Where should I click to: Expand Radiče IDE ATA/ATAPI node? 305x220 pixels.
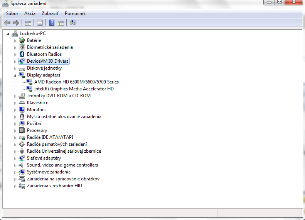[15, 138]
